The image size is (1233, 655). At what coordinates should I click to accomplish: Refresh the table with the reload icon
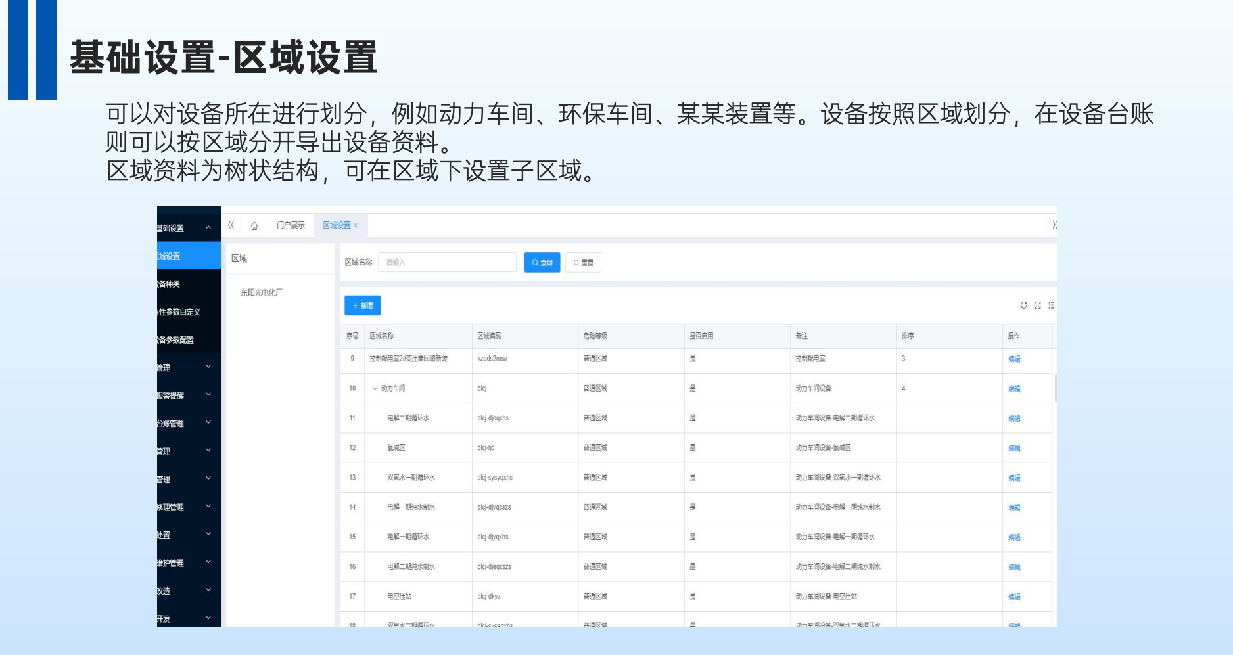[x=1023, y=305]
